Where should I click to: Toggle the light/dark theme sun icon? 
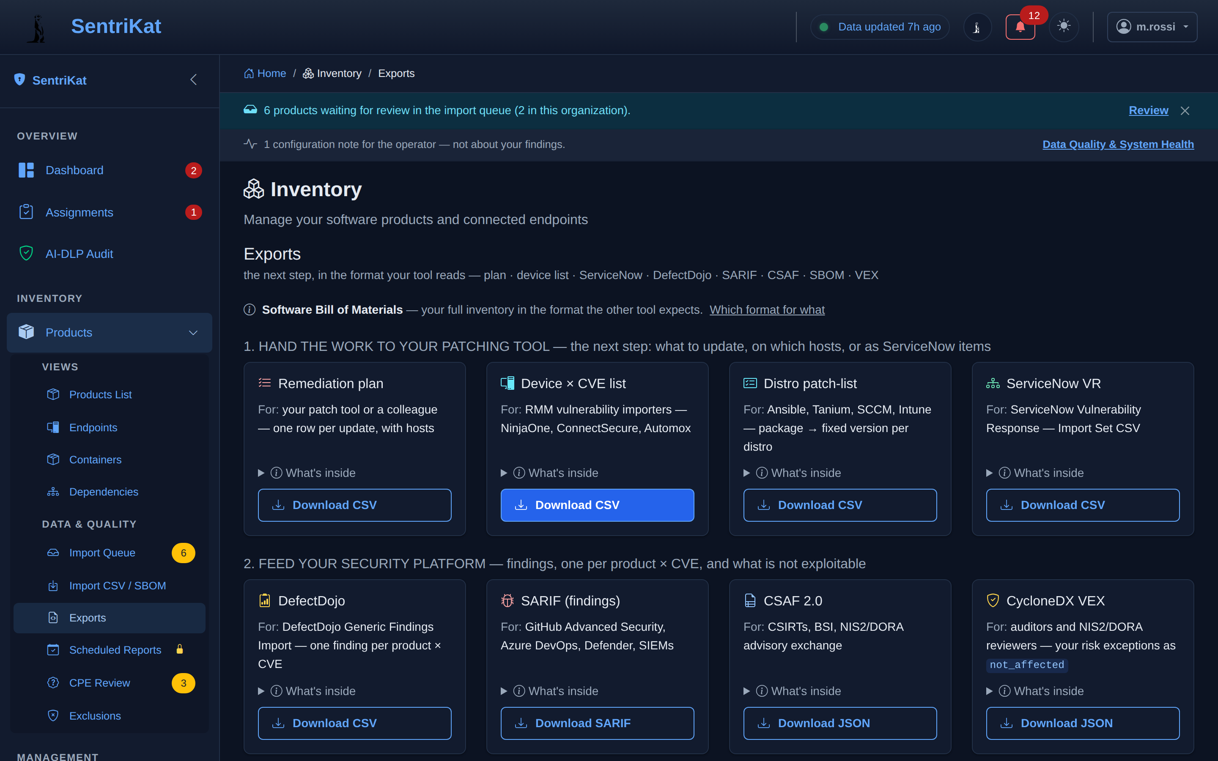coord(1064,27)
